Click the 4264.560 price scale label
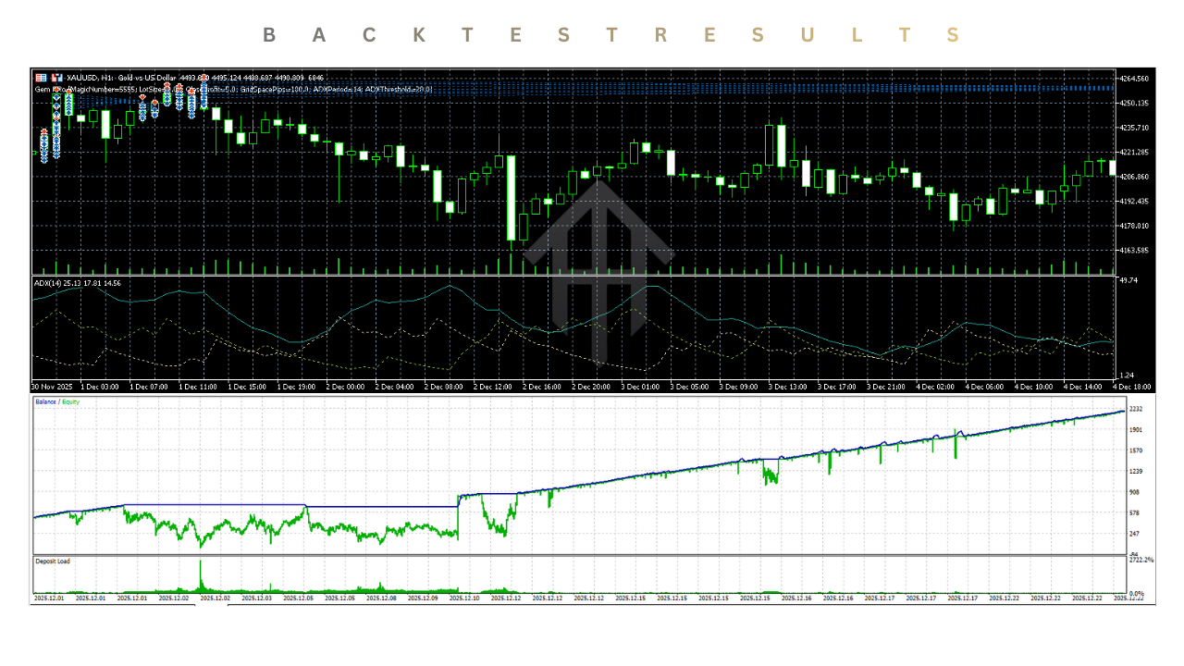The image size is (1184, 666). pyautogui.click(x=1134, y=79)
